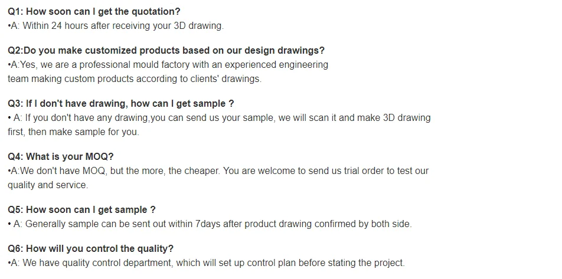Click the answer 'Within 24 hours after receiving'
This screenshot has height=279, width=562.
click(x=116, y=26)
